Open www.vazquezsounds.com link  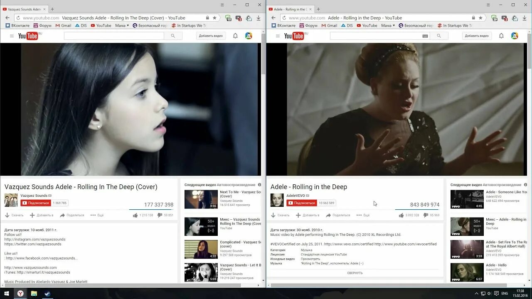click(31, 268)
